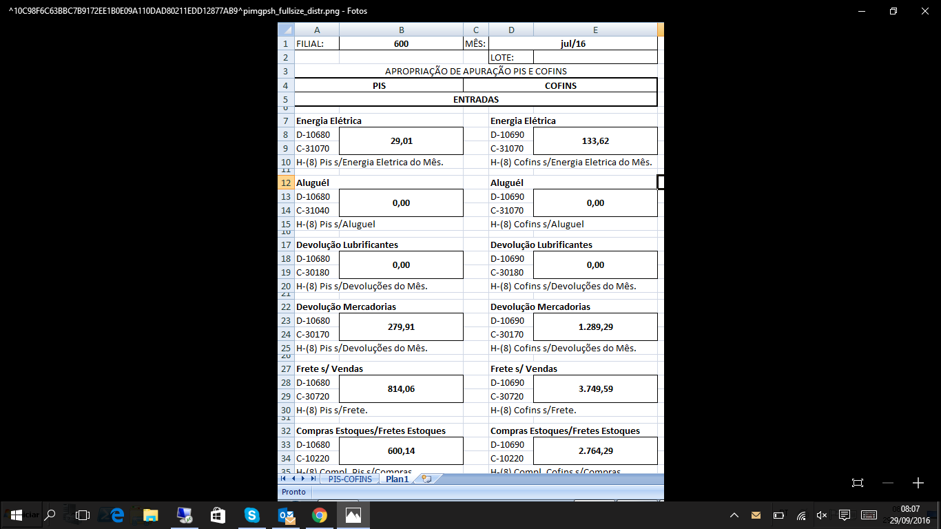Click the value "814,06"
This screenshot has width=941, height=529.
(402, 388)
